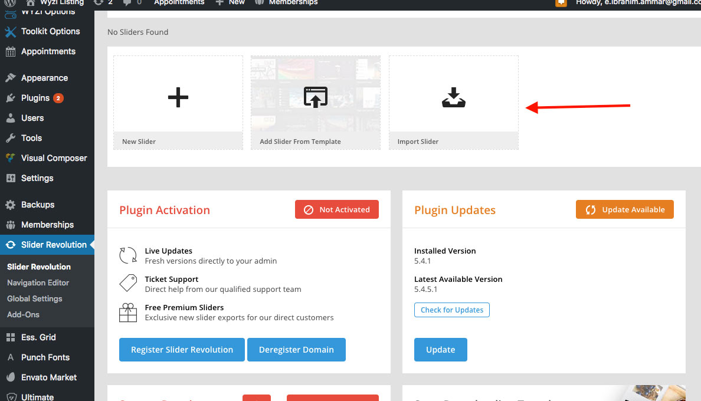Click the Settings sliders icon
Viewport: 701px width, 401px height.
pyautogui.click(x=11, y=178)
